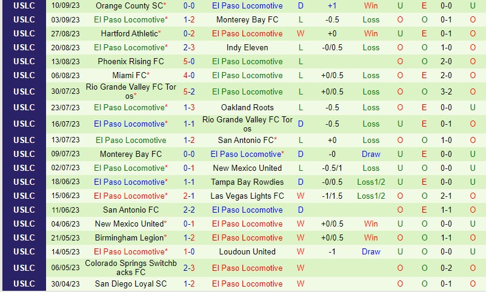Click the Miami FC team link
The height and width of the screenshot is (292, 486).
pyautogui.click(x=129, y=75)
